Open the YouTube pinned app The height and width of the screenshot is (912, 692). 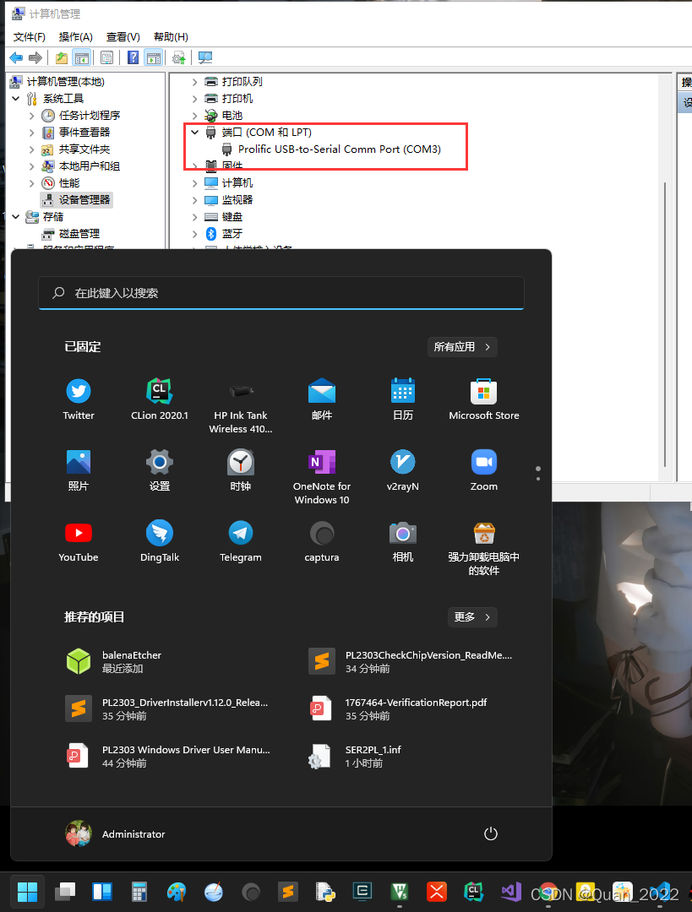tap(79, 541)
